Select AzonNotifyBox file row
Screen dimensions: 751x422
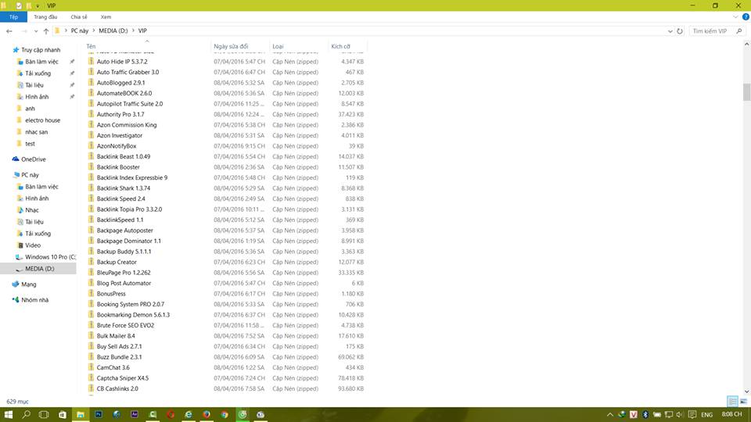[x=227, y=146]
